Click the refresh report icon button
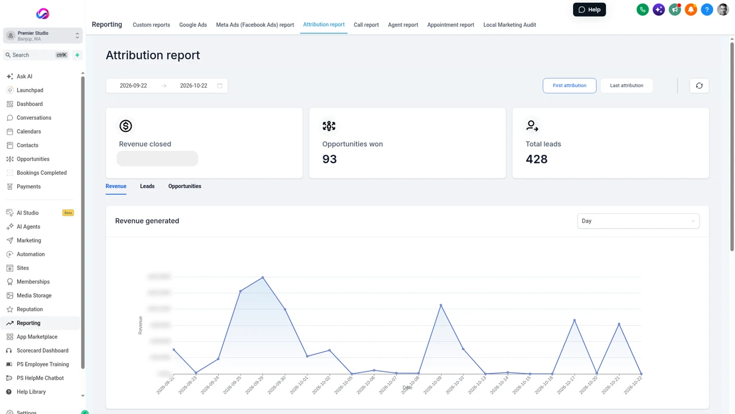735x414 pixels. pyautogui.click(x=699, y=85)
